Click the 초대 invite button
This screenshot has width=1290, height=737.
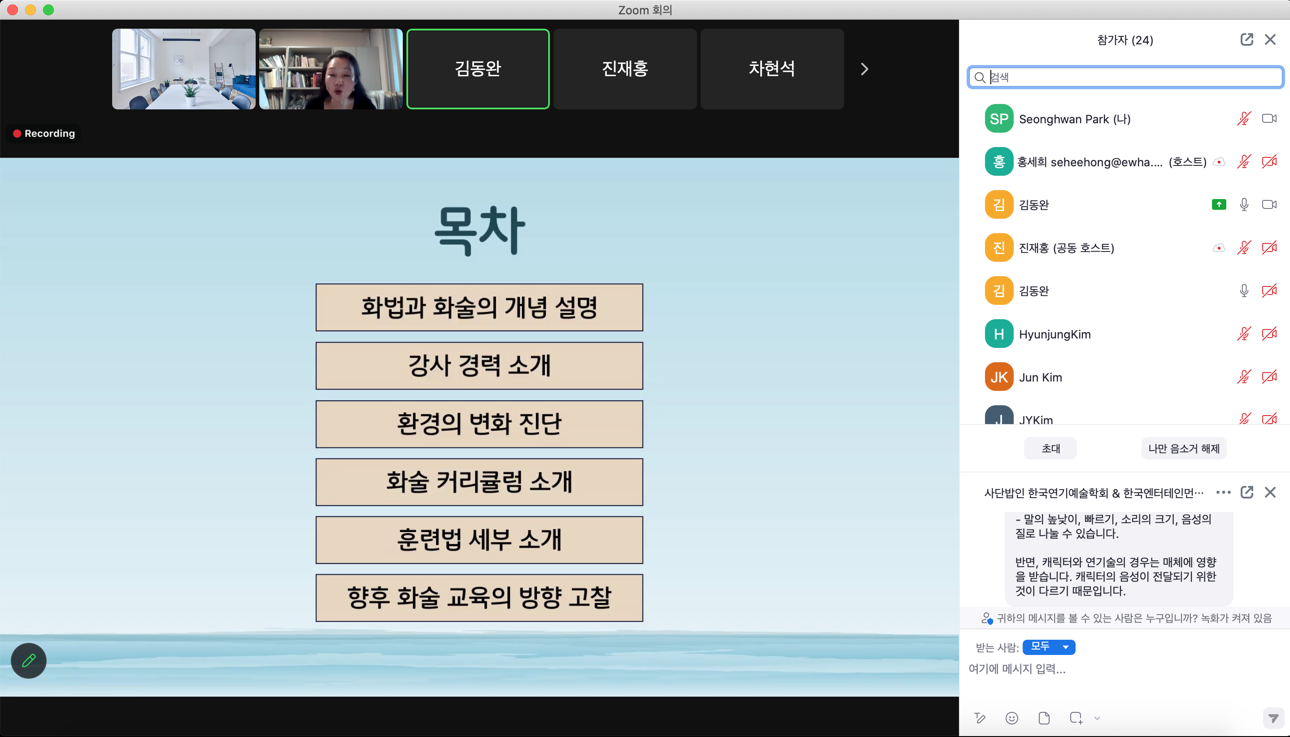[x=1050, y=448]
